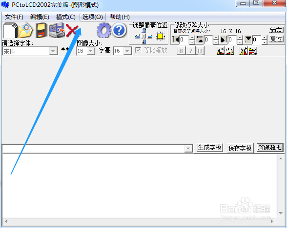This screenshot has width=287, height=228.
Task: Maximize the PCtoLCD2002 window
Action: click(x=256, y=3)
